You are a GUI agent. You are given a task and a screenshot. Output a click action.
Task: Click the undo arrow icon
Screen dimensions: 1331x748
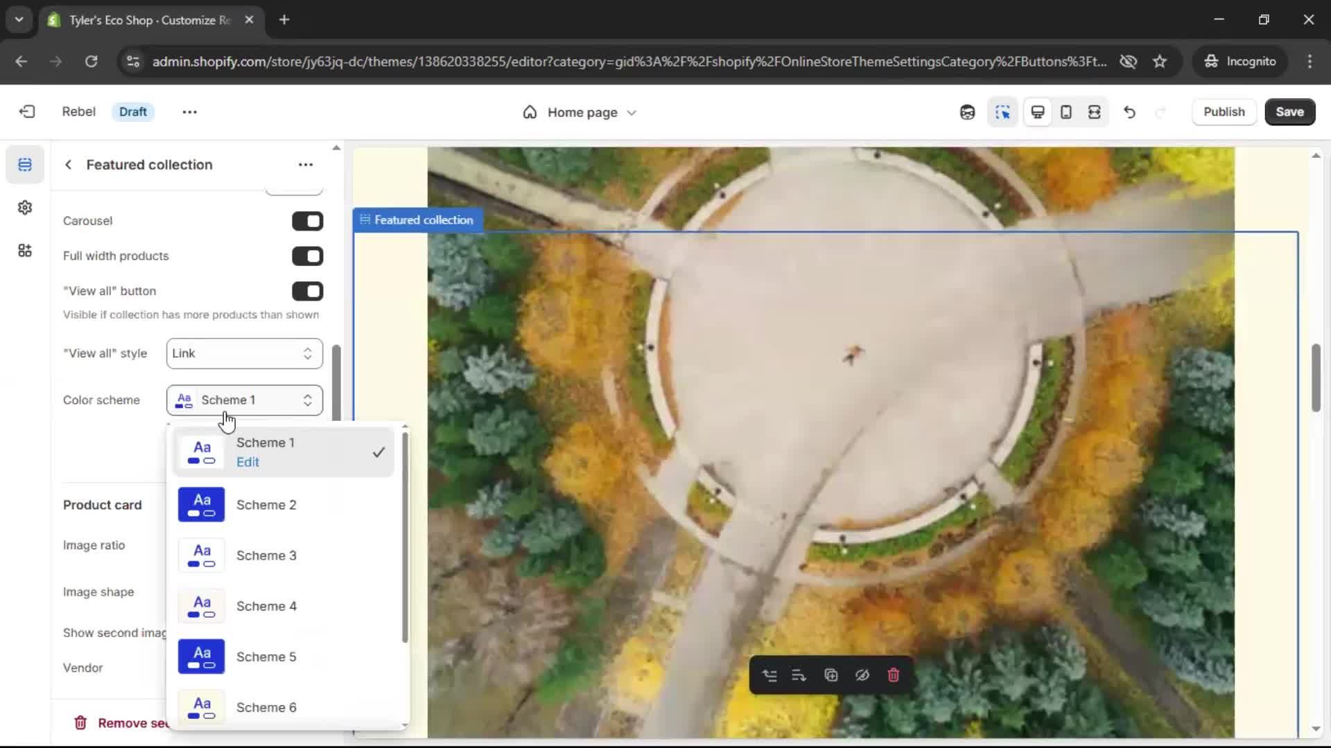1129,112
